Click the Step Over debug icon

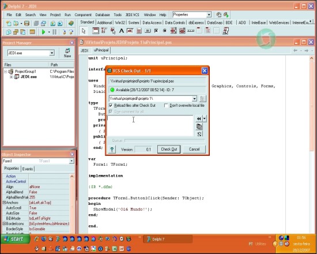point(71,32)
